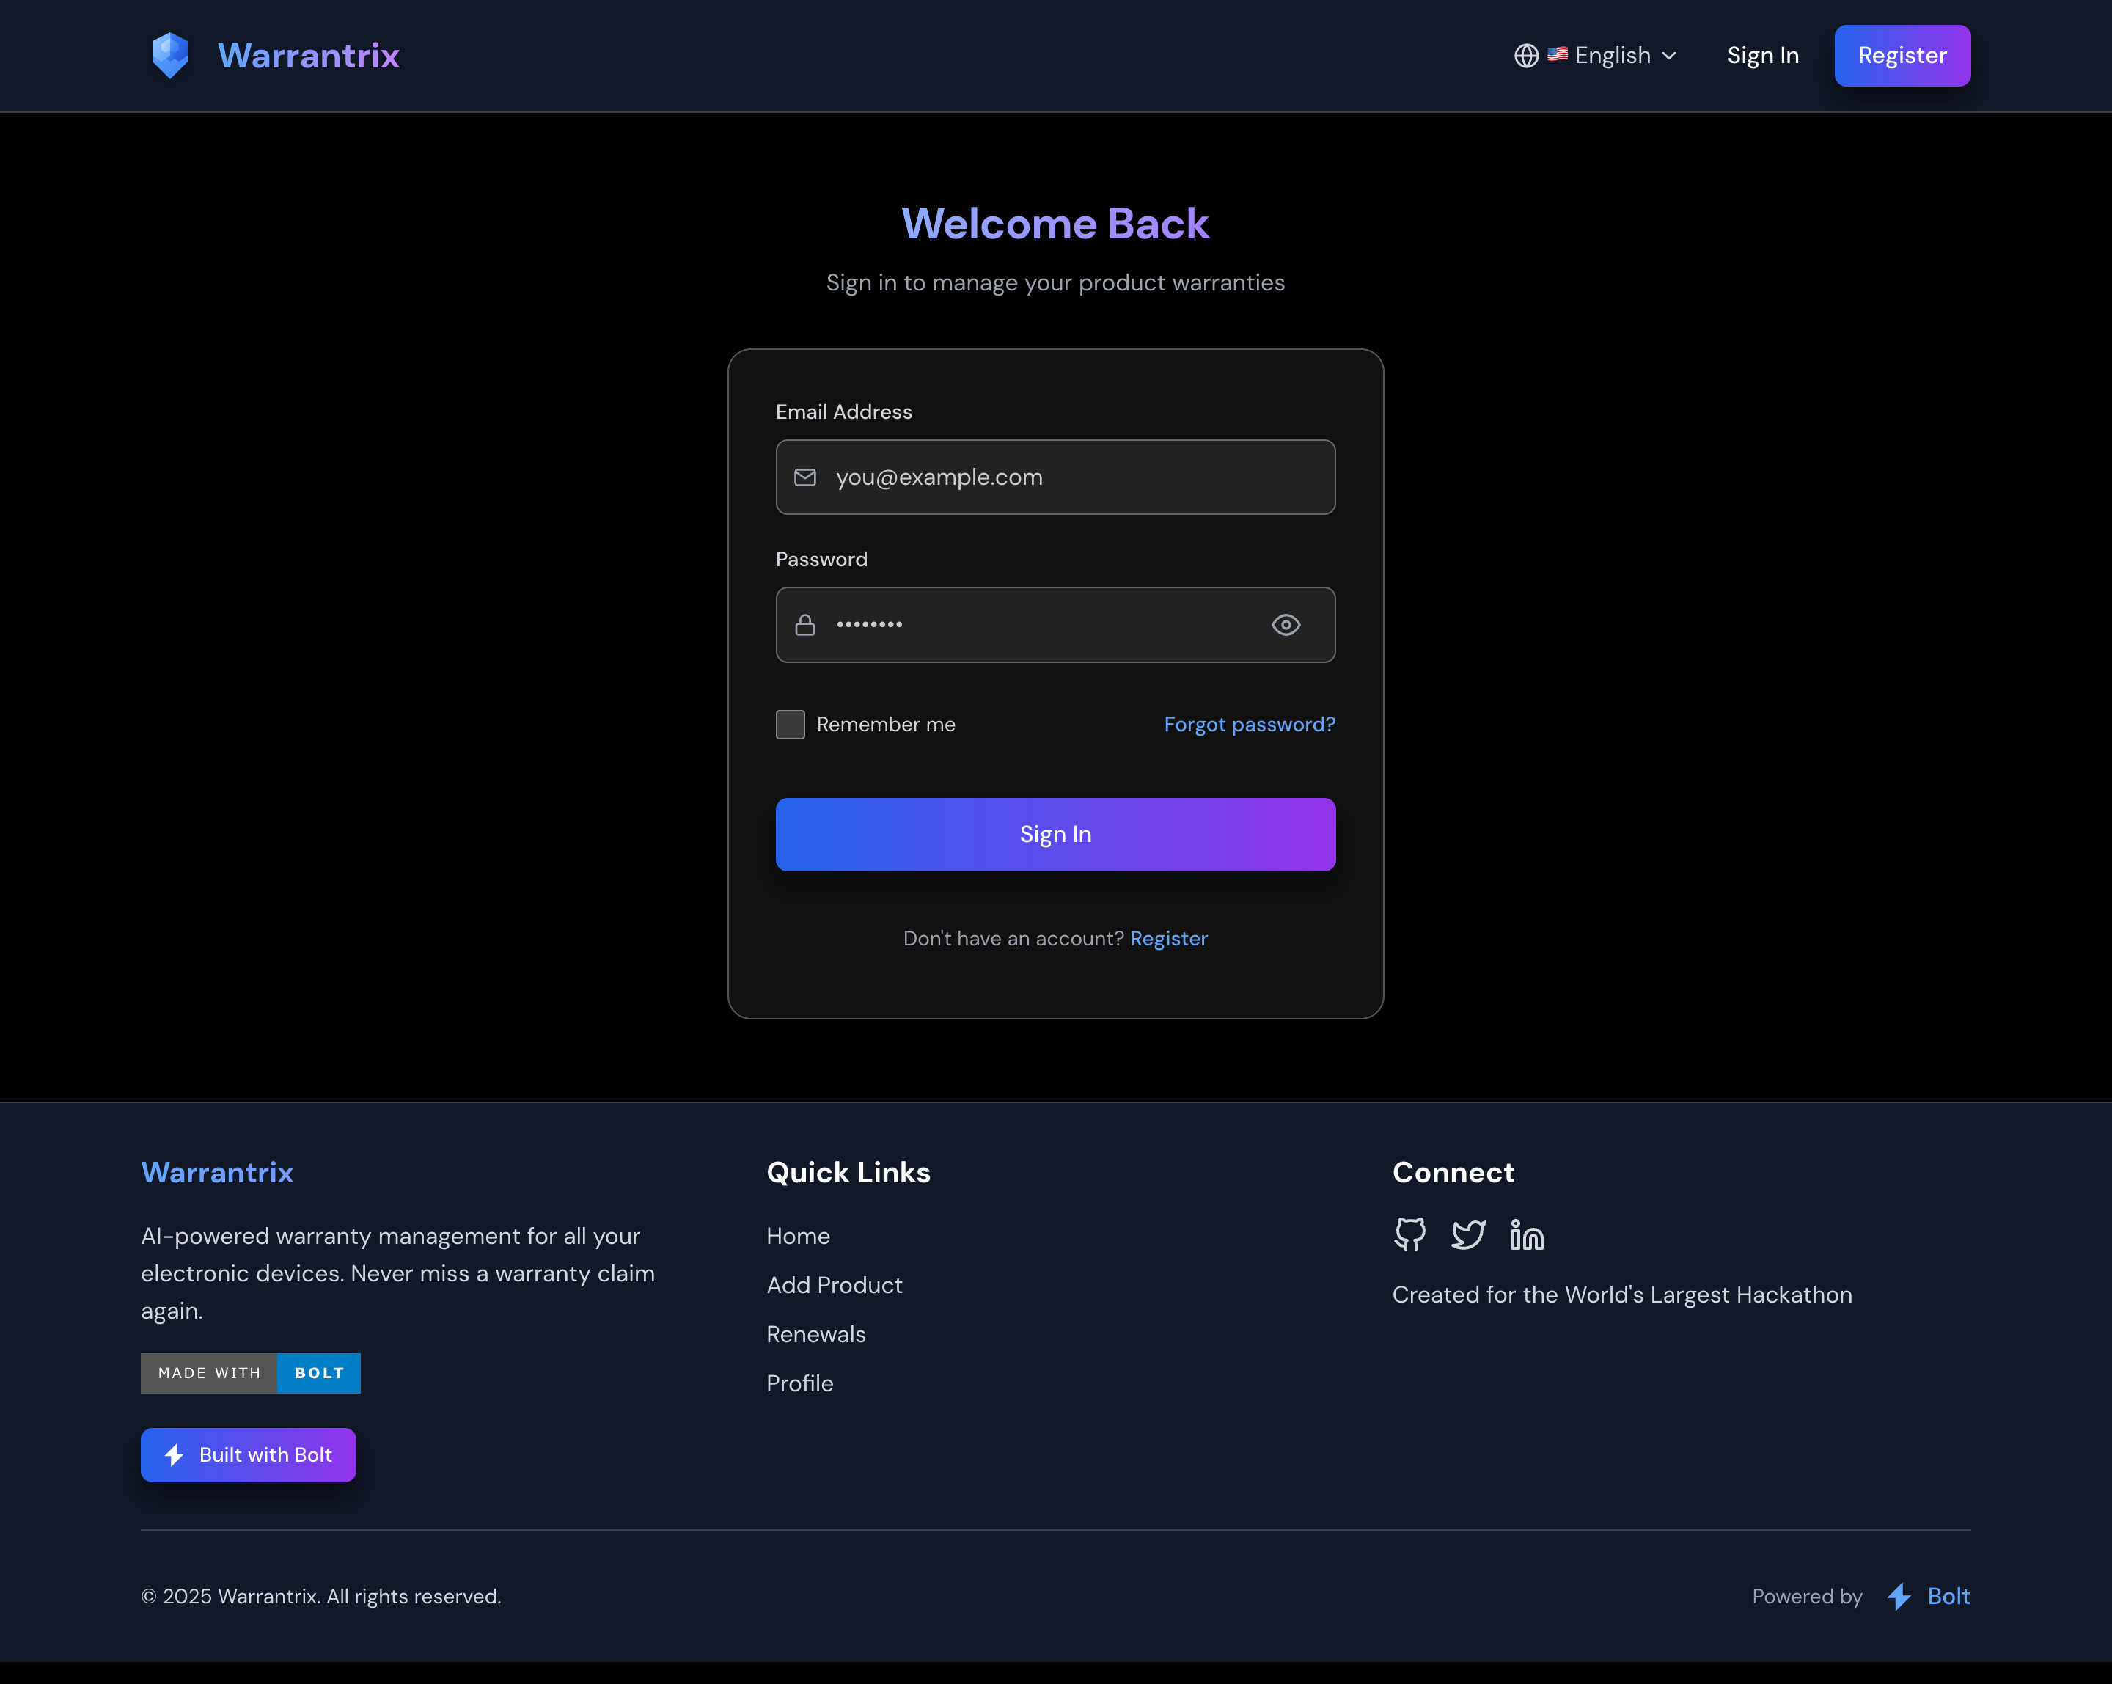Click the lightning bolt icon near Powered by
Screen dimensions: 2112x1684
[x=1899, y=1596]
